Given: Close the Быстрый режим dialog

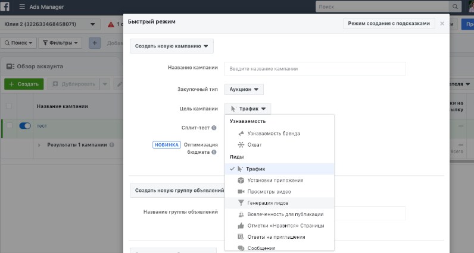Looking at the screenshot, I should pos(442,24).
